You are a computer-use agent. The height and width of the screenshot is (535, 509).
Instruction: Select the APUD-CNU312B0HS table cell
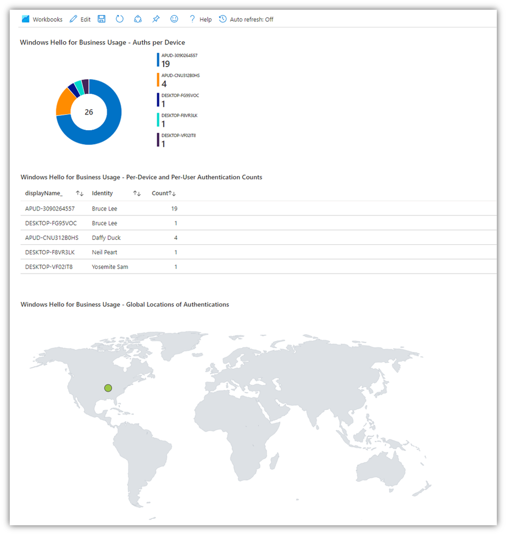coord(51,238)
